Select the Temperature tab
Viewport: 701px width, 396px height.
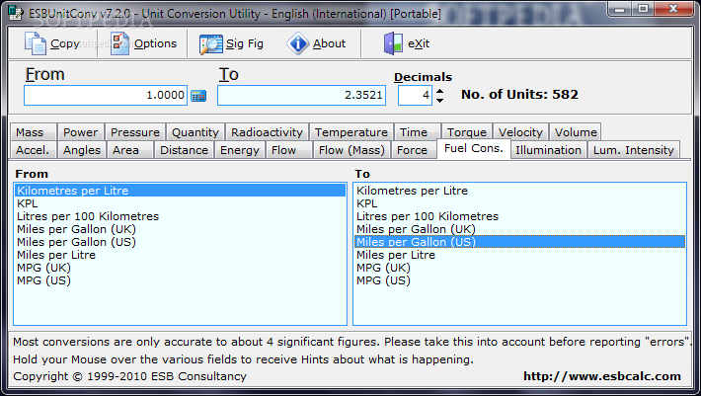350,132
